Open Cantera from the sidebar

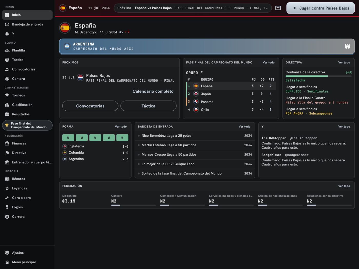pos(27,79)
